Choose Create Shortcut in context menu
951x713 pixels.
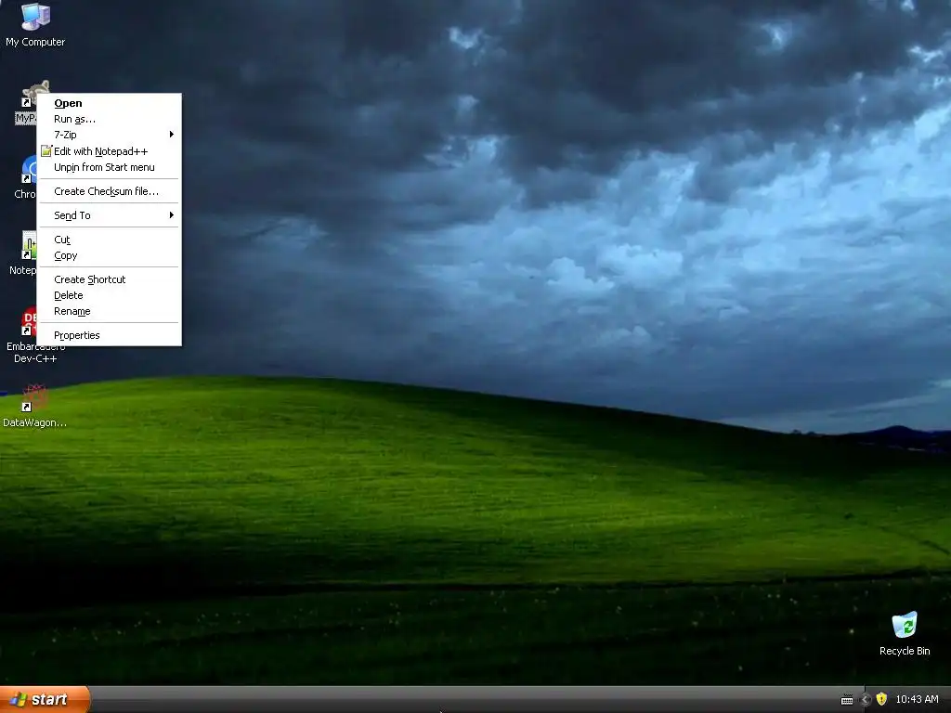pos(110,279)
